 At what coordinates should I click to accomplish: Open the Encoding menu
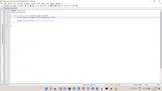(x=20, y=4)
